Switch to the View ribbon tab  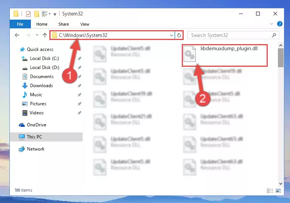click(x=85, y=24)
